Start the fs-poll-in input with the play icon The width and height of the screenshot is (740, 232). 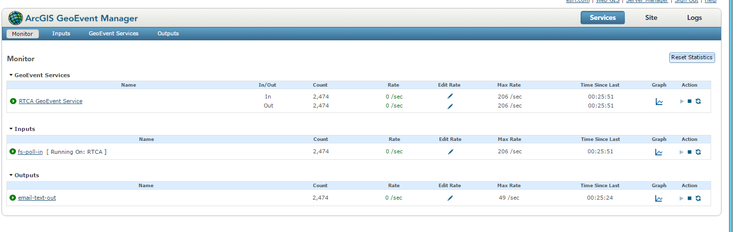pyautogui.click(x=682, y=152)
